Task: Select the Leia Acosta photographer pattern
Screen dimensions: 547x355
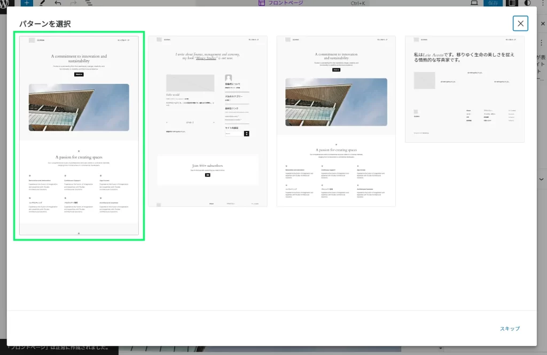Action: 464,89
